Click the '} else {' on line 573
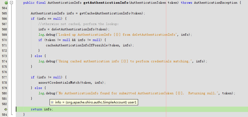Screen dimensions: 248x117 coord(38,56)
